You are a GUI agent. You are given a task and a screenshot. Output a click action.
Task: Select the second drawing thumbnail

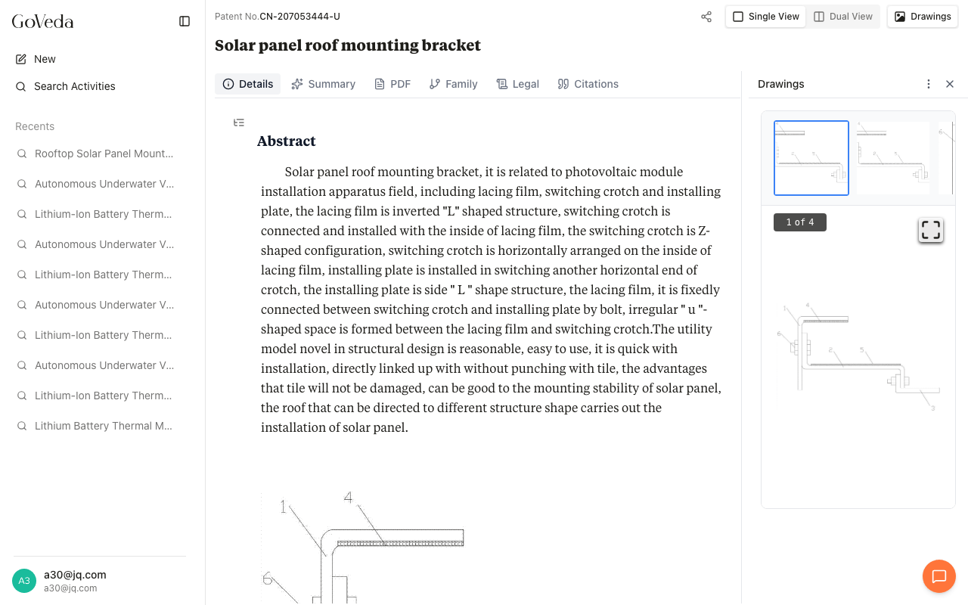pyautogui.click(x=892, y=158)
